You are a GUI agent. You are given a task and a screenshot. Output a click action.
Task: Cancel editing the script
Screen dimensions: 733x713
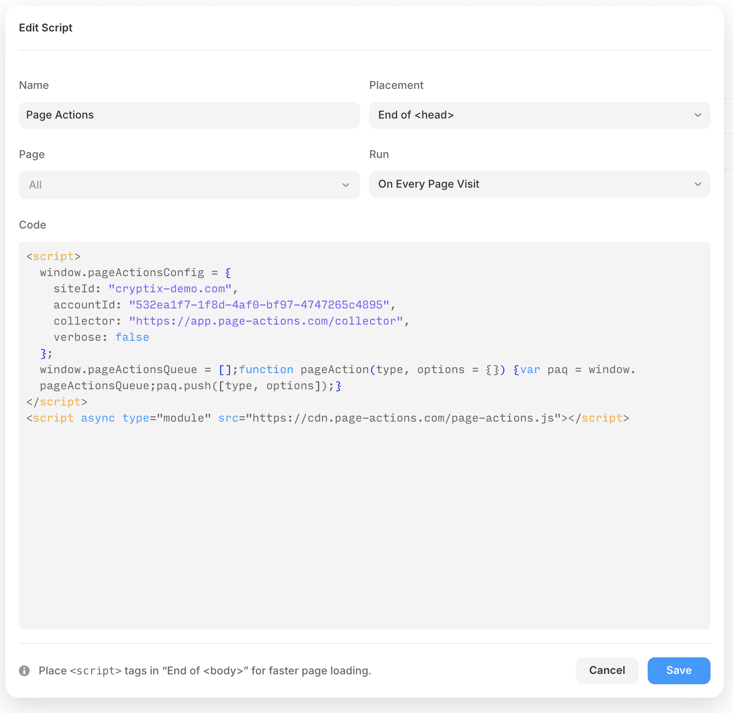coord(607,671)
